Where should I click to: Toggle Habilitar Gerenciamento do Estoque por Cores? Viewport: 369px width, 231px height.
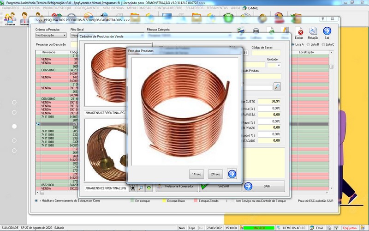click(x=36, y=201)
